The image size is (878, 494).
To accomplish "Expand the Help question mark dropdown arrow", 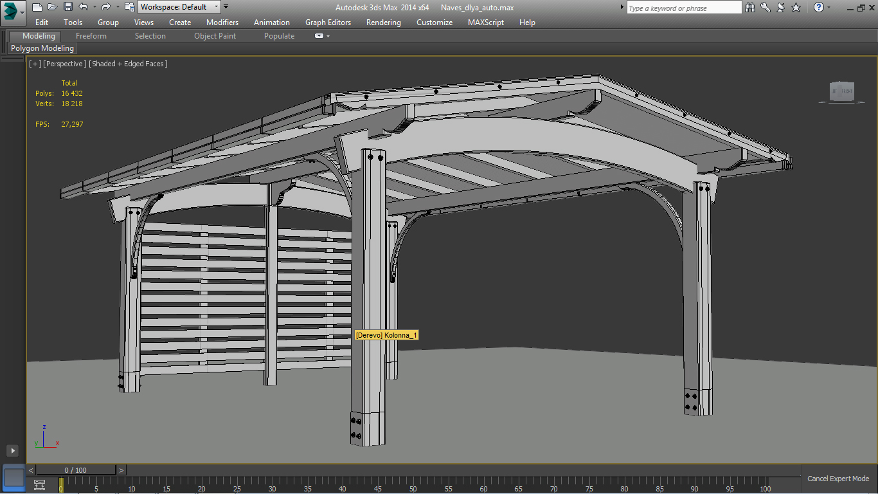I will tap(829, 8).
